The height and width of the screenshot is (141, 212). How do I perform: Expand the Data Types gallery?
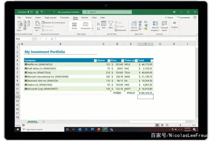[x=92, y=29]
